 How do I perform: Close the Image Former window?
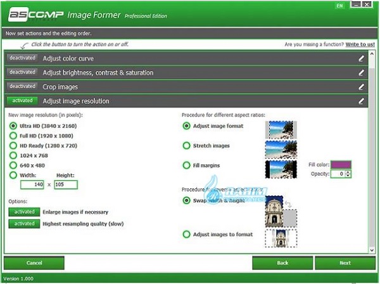[x=367, y=4]
